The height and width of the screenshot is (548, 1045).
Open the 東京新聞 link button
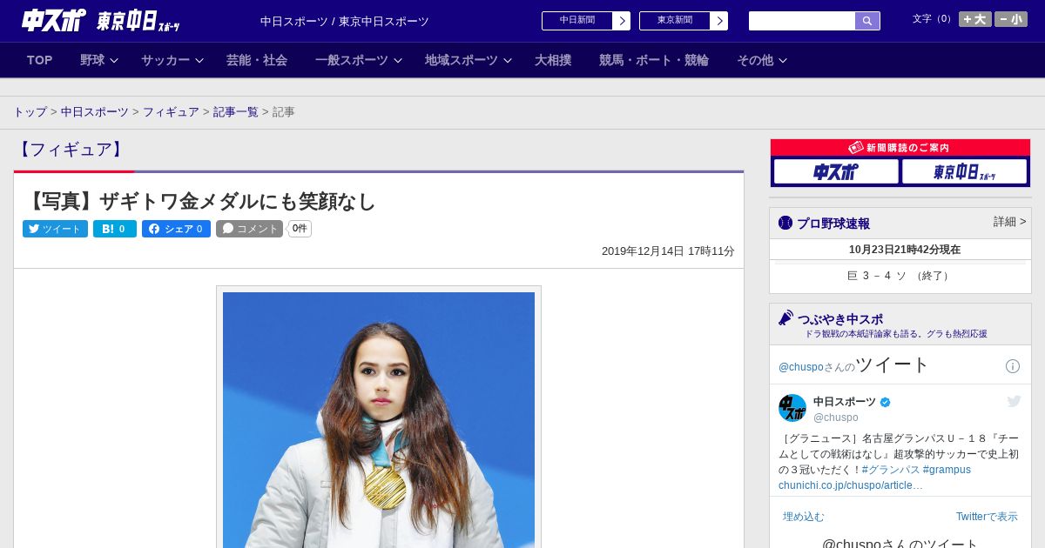(x=675, y=21)
